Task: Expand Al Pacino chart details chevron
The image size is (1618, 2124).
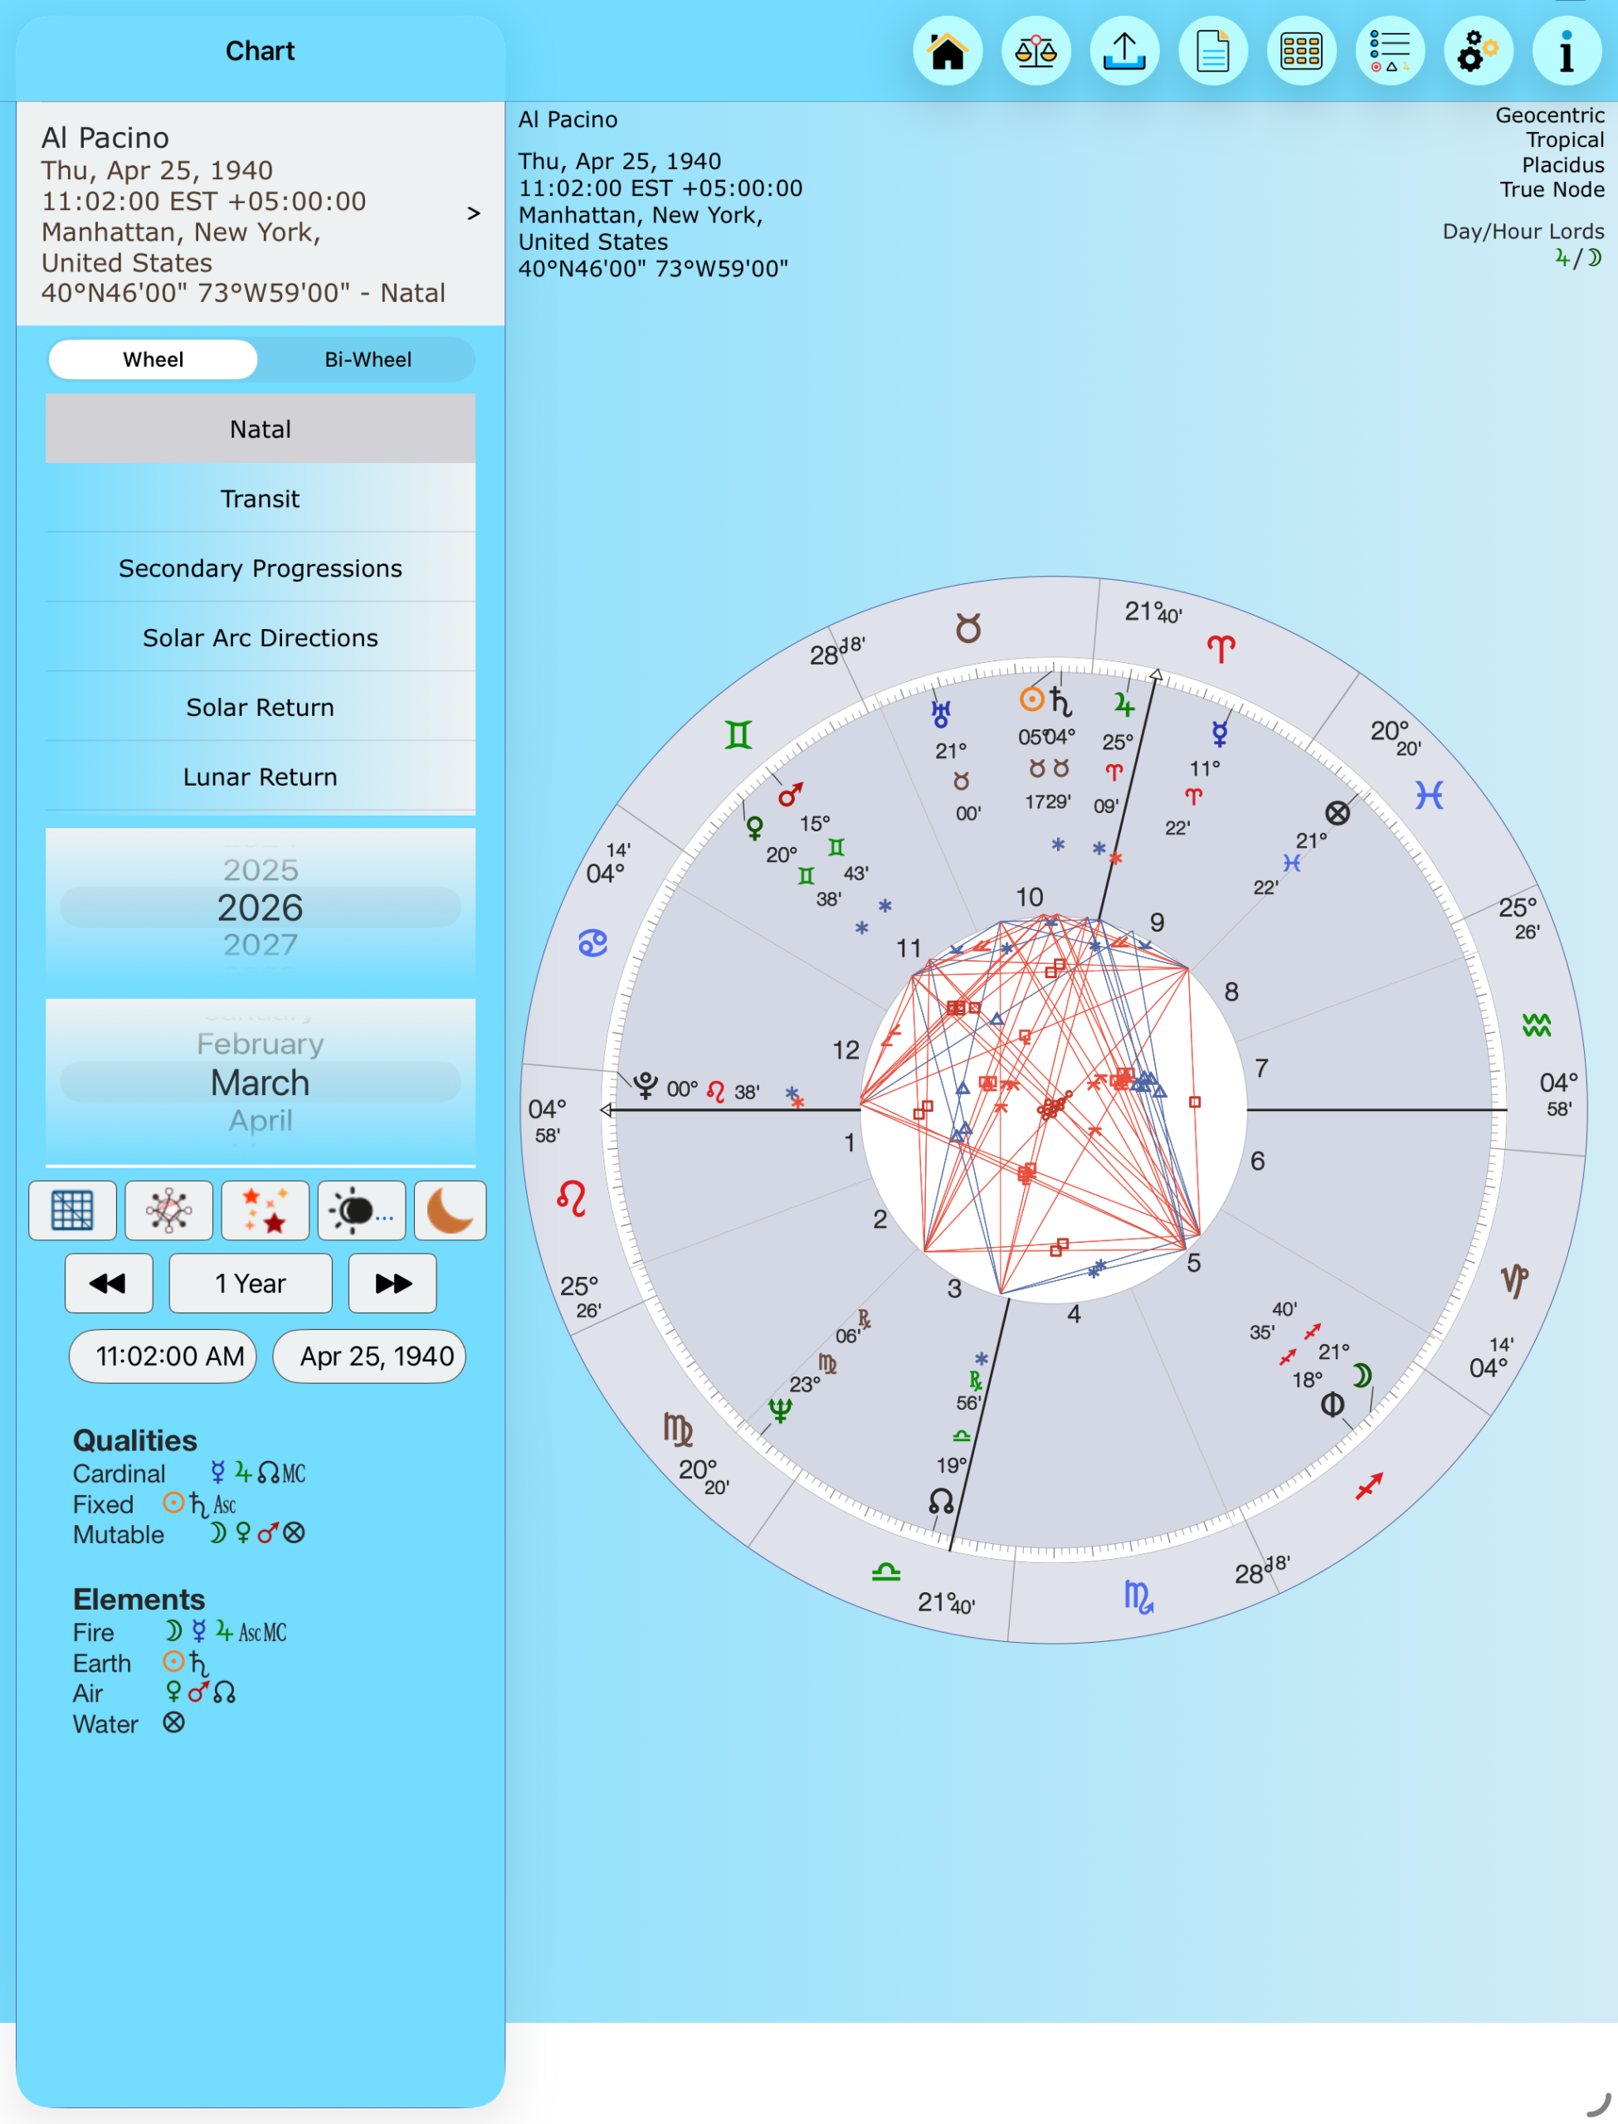Action: [473, 214]
